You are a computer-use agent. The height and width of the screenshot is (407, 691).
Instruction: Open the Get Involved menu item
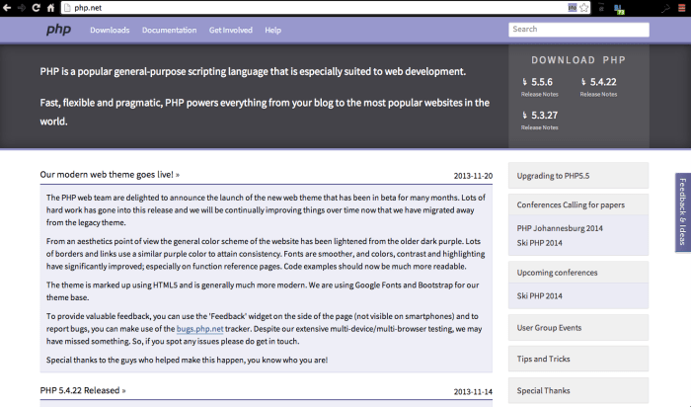(x=230, y=30)
